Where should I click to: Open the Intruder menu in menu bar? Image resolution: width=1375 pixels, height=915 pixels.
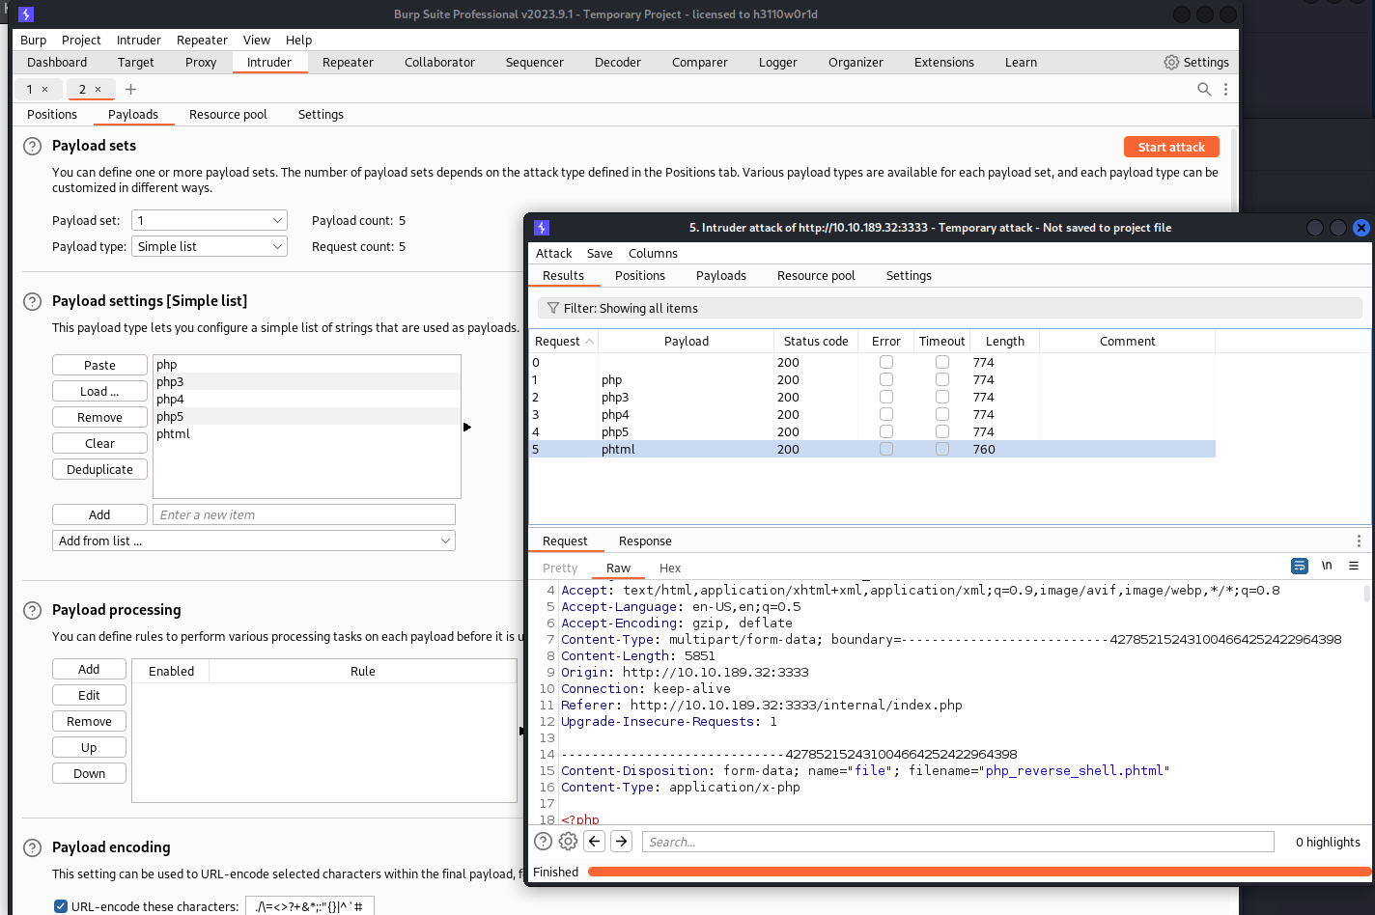(139, 40)
